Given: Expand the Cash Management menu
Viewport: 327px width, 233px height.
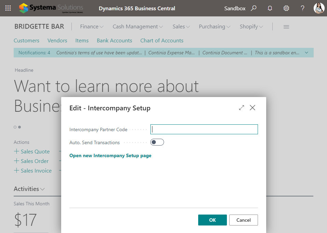Looking at the screenshot, I should click(138, 27).
